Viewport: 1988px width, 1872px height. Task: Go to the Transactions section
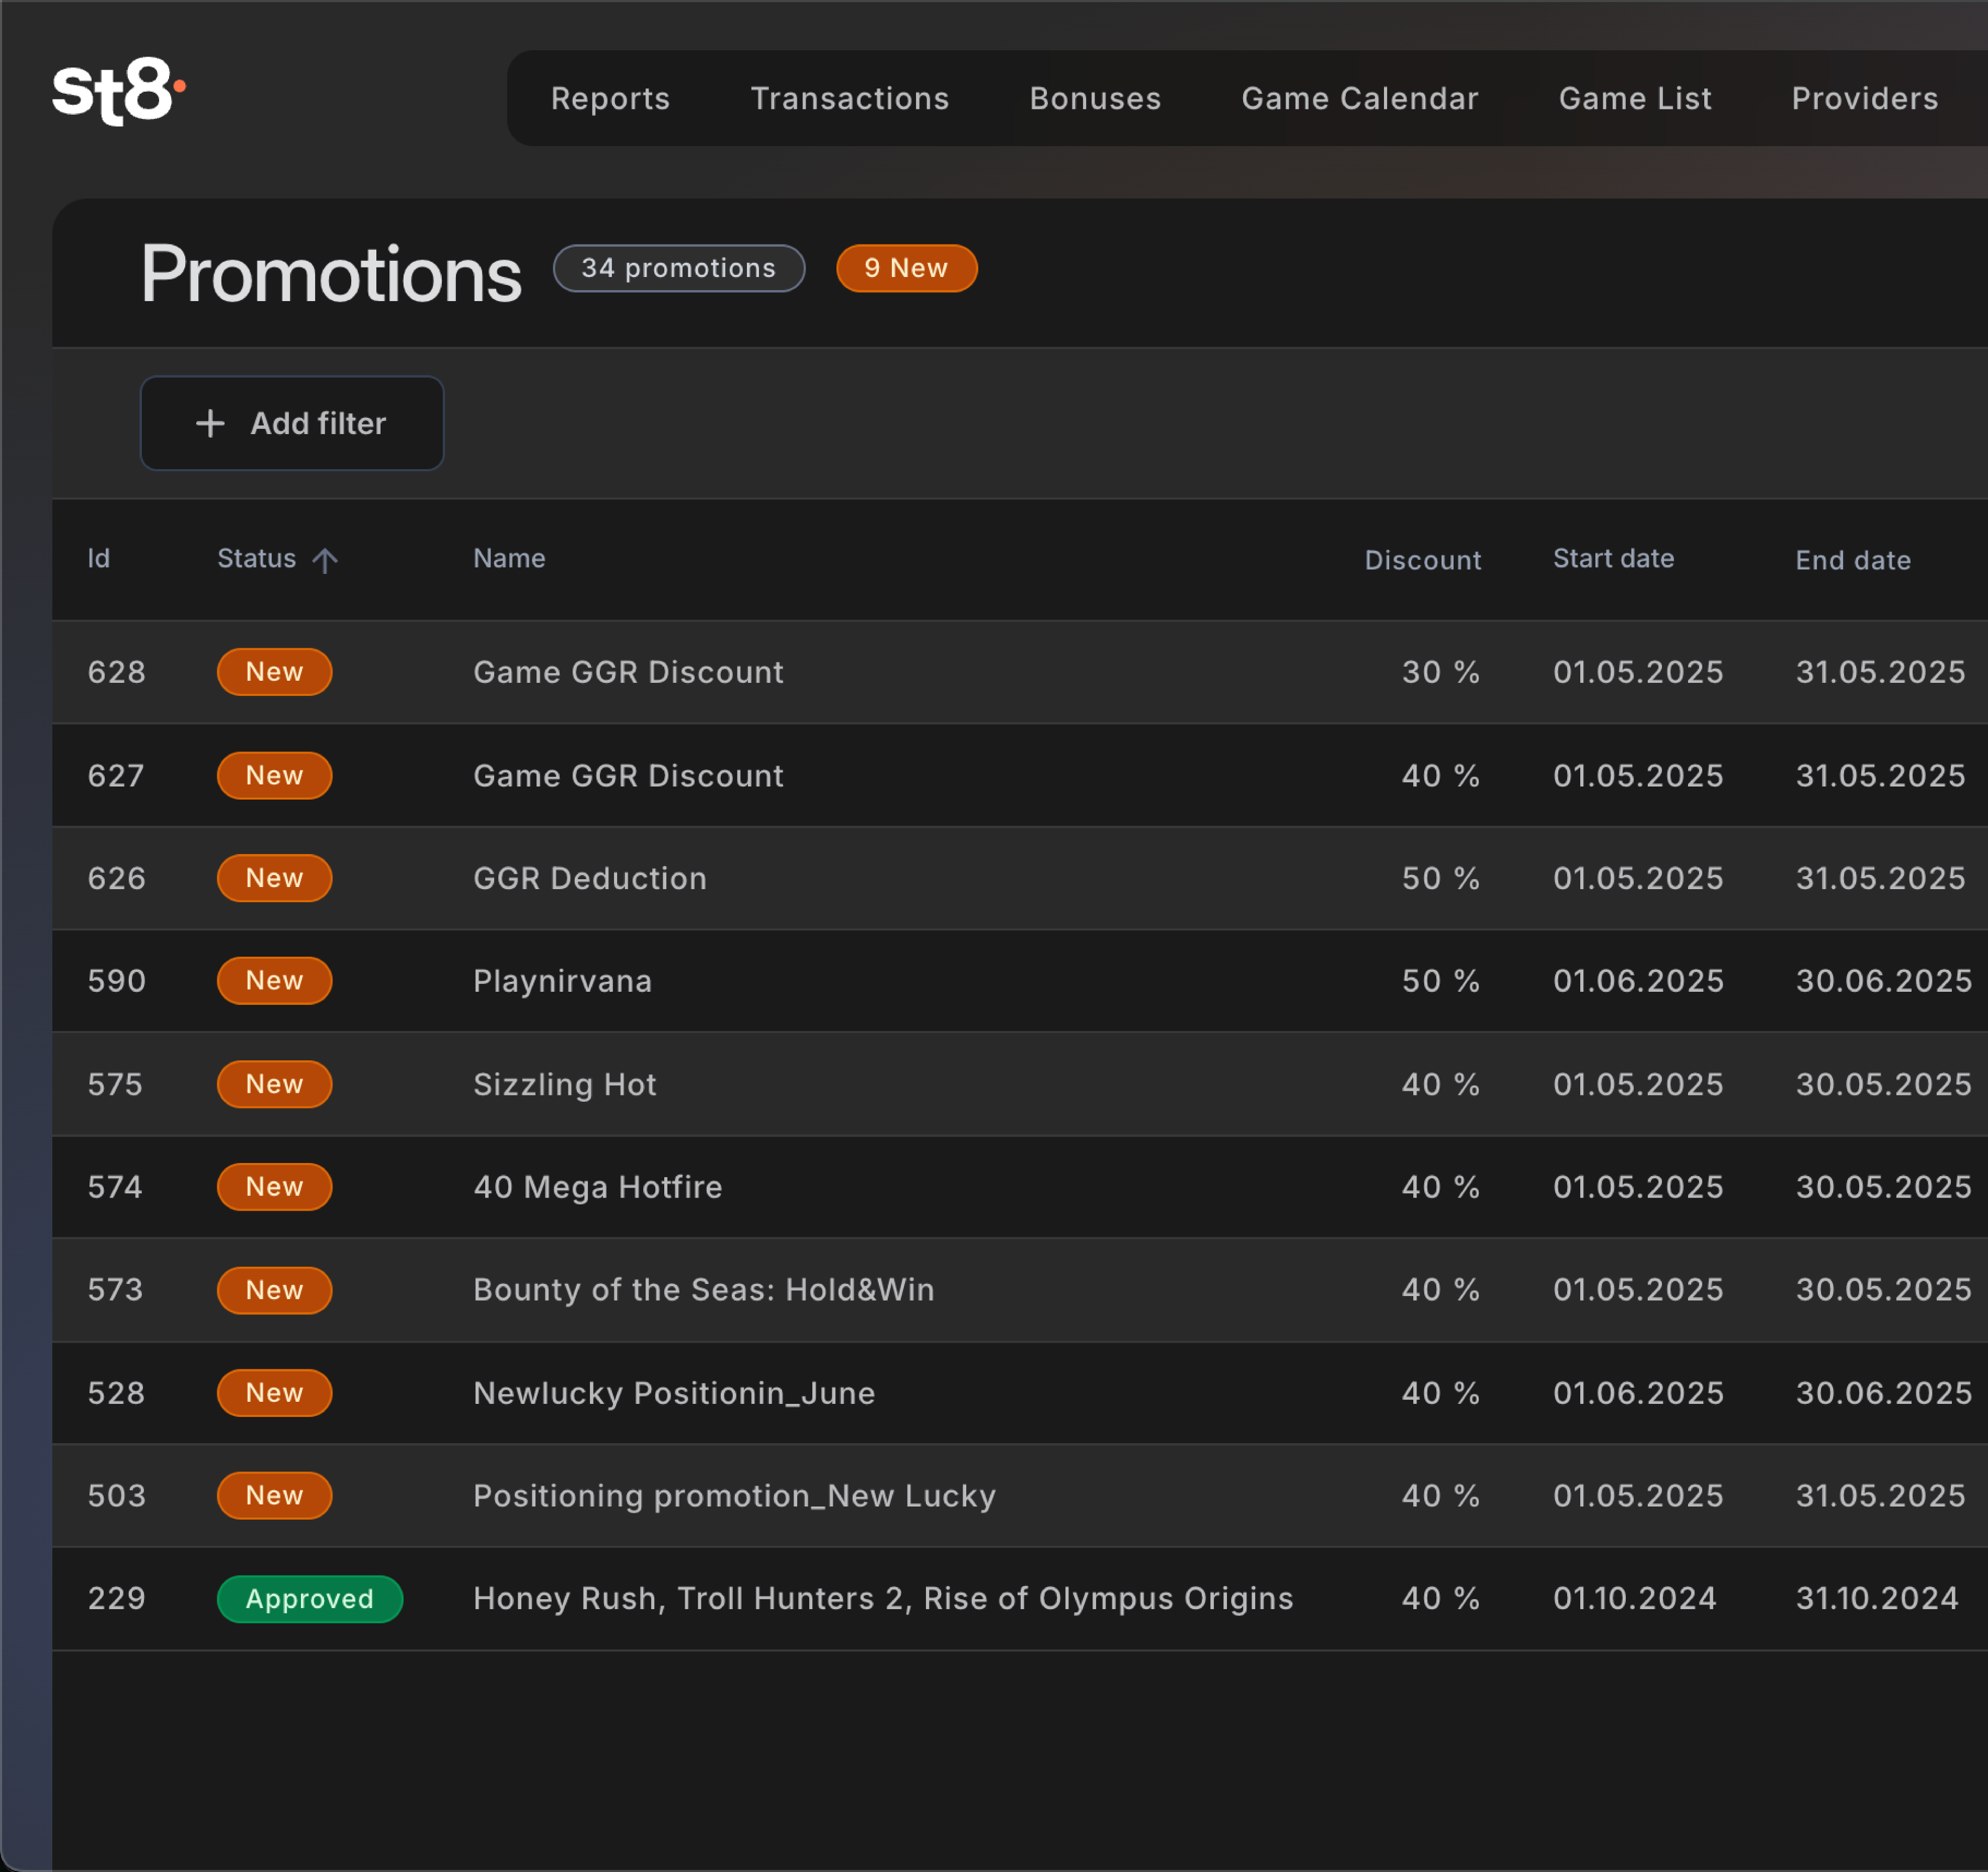point(849,98)
